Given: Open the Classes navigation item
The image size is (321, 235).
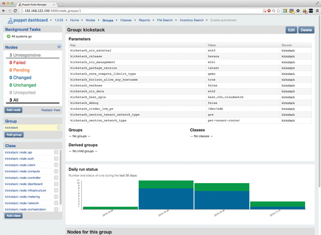Looking at the screenshot, I should 126,20.
